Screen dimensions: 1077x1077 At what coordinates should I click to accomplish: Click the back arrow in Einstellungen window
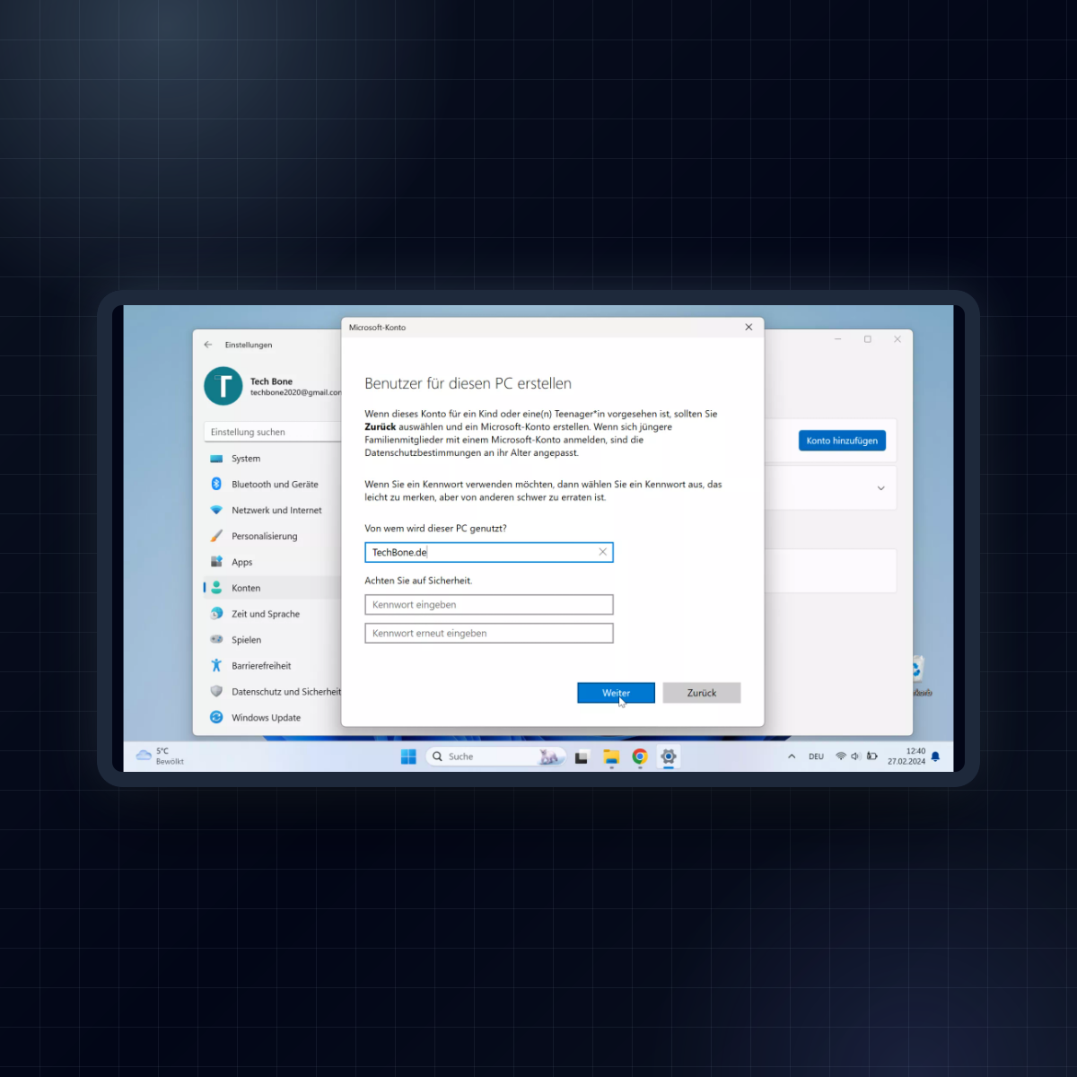208,345
